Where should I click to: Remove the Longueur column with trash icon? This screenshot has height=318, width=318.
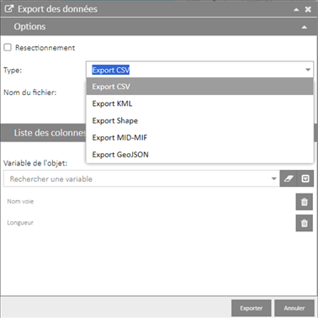point(305,223)
